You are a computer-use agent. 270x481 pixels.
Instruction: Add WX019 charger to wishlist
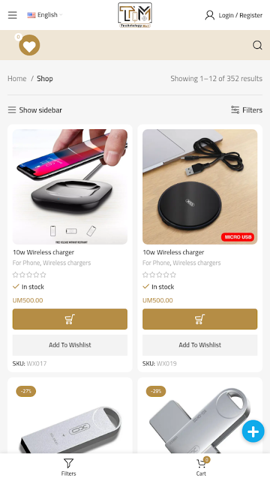(x=200, y=345)
